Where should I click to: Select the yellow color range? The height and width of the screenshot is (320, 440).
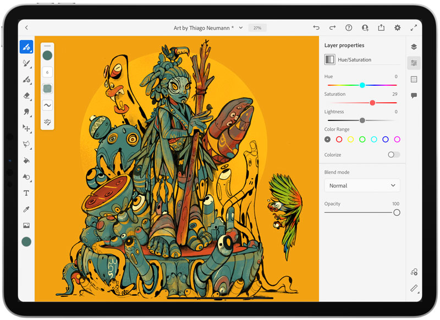(x=350, y=139)
